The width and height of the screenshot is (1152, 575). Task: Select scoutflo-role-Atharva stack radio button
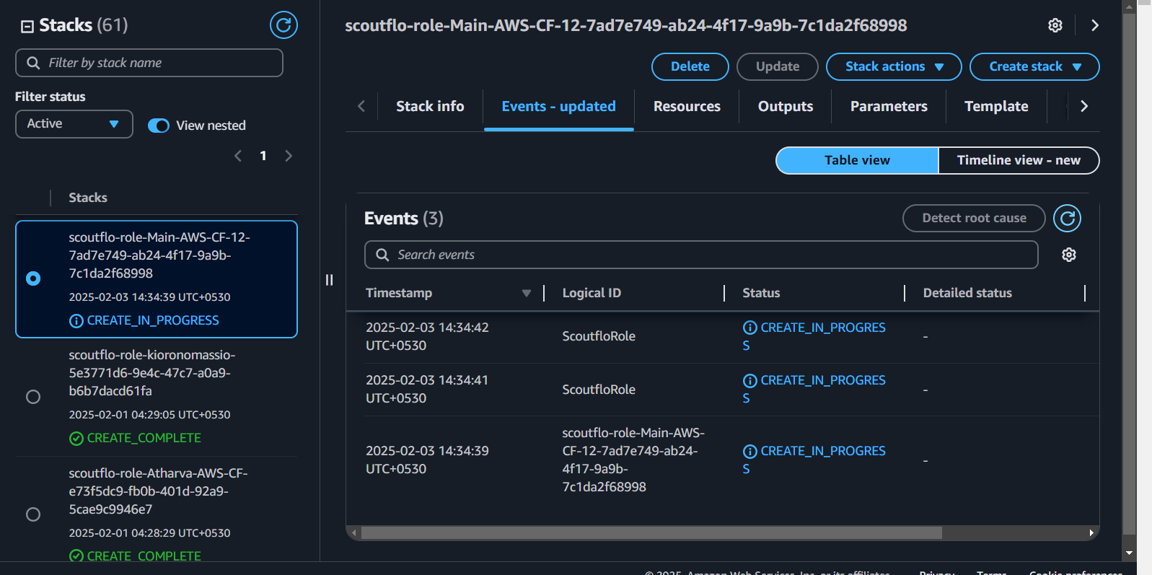click(x=33, y=514)
